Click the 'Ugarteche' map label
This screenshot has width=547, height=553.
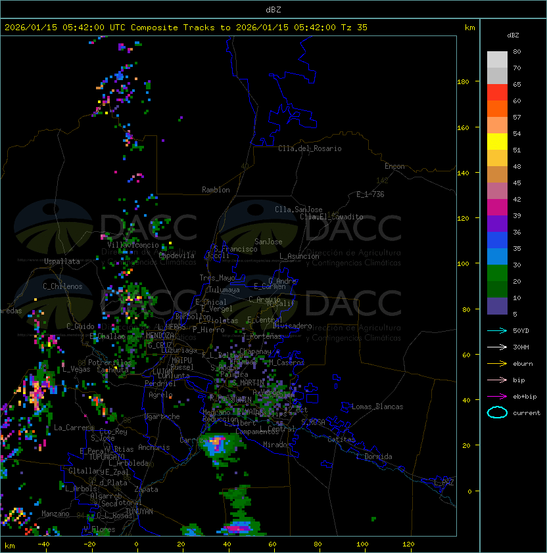162,416
